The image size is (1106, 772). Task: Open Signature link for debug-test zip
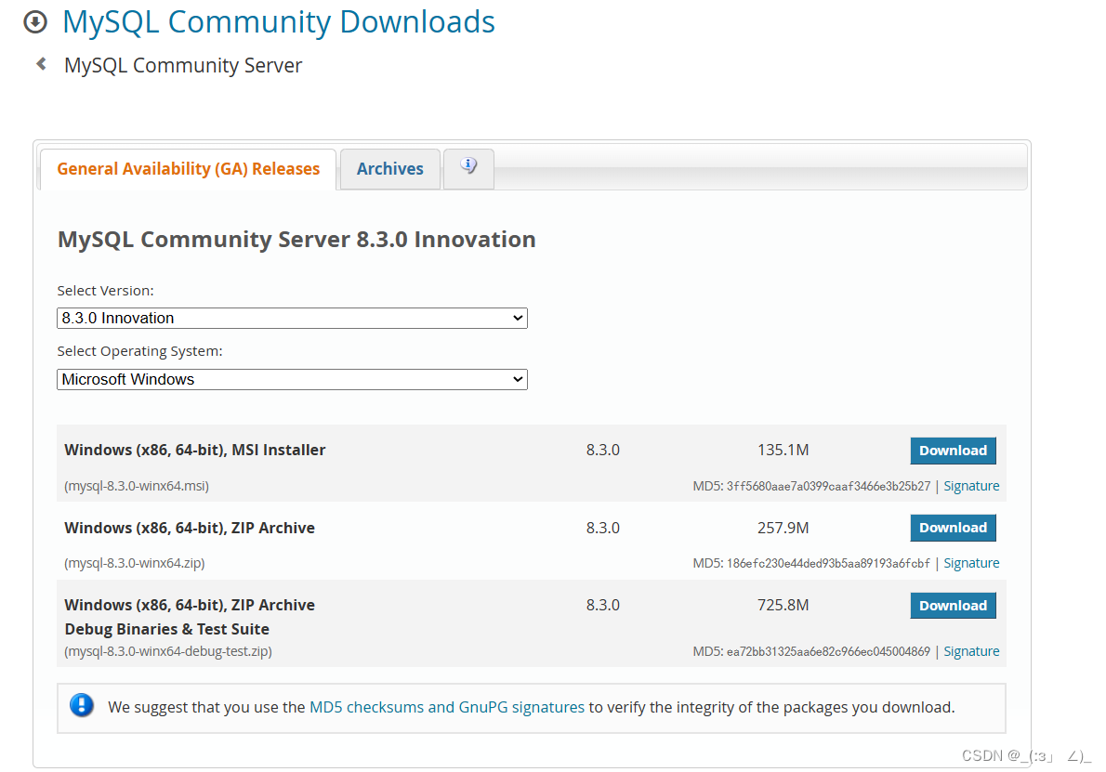pos(971,651)
